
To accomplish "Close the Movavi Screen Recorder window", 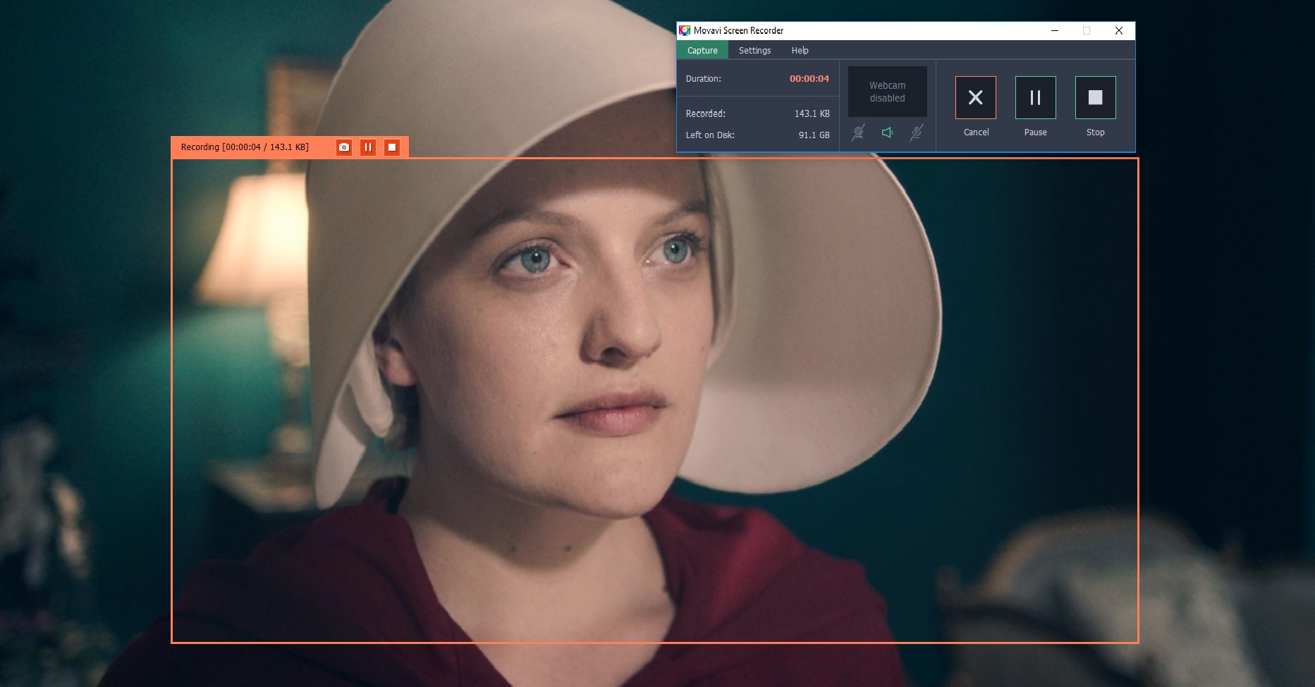I will (x=1118, y=30).
